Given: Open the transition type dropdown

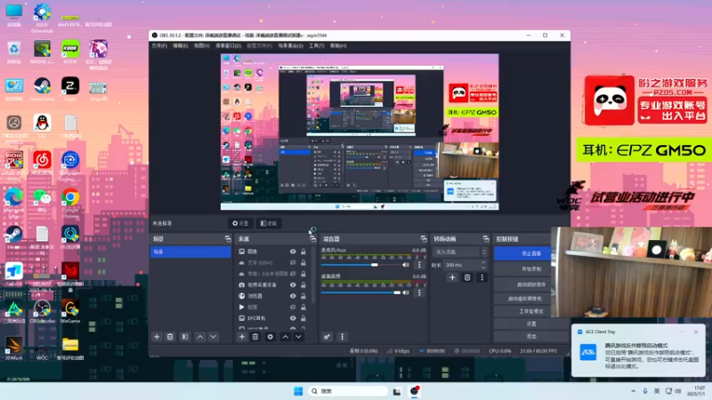Looking at the screenshot, I should tap(460, 252).
